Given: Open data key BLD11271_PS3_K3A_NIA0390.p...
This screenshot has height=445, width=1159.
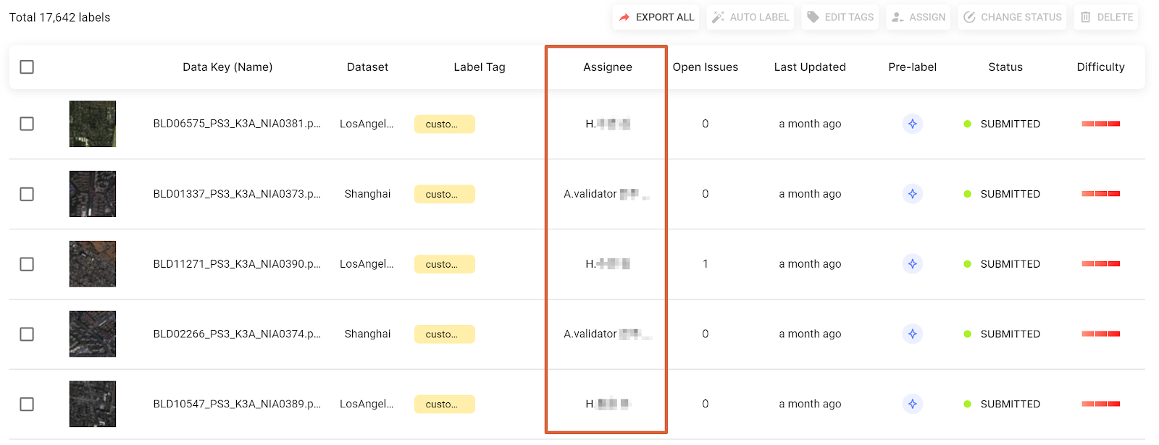Looking at the screenshot, I should click(237, 264).
